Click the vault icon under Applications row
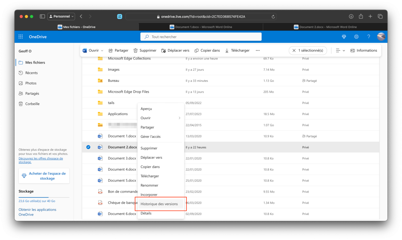 tap(100, 125)
